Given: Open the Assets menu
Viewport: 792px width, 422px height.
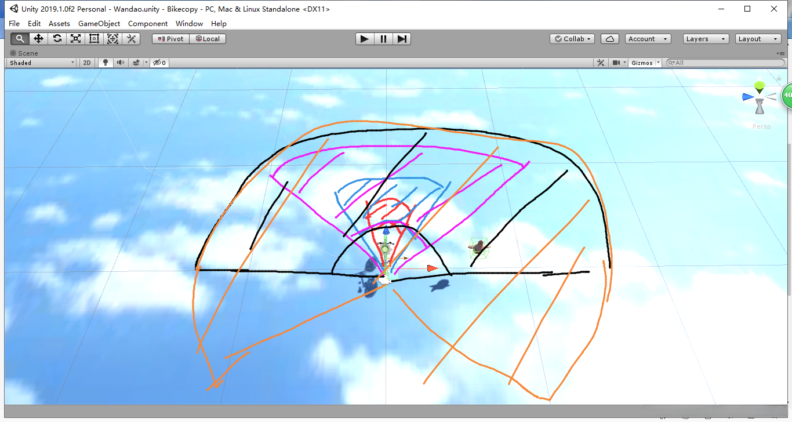Looking at the screenshot, I should pos(59,23).
